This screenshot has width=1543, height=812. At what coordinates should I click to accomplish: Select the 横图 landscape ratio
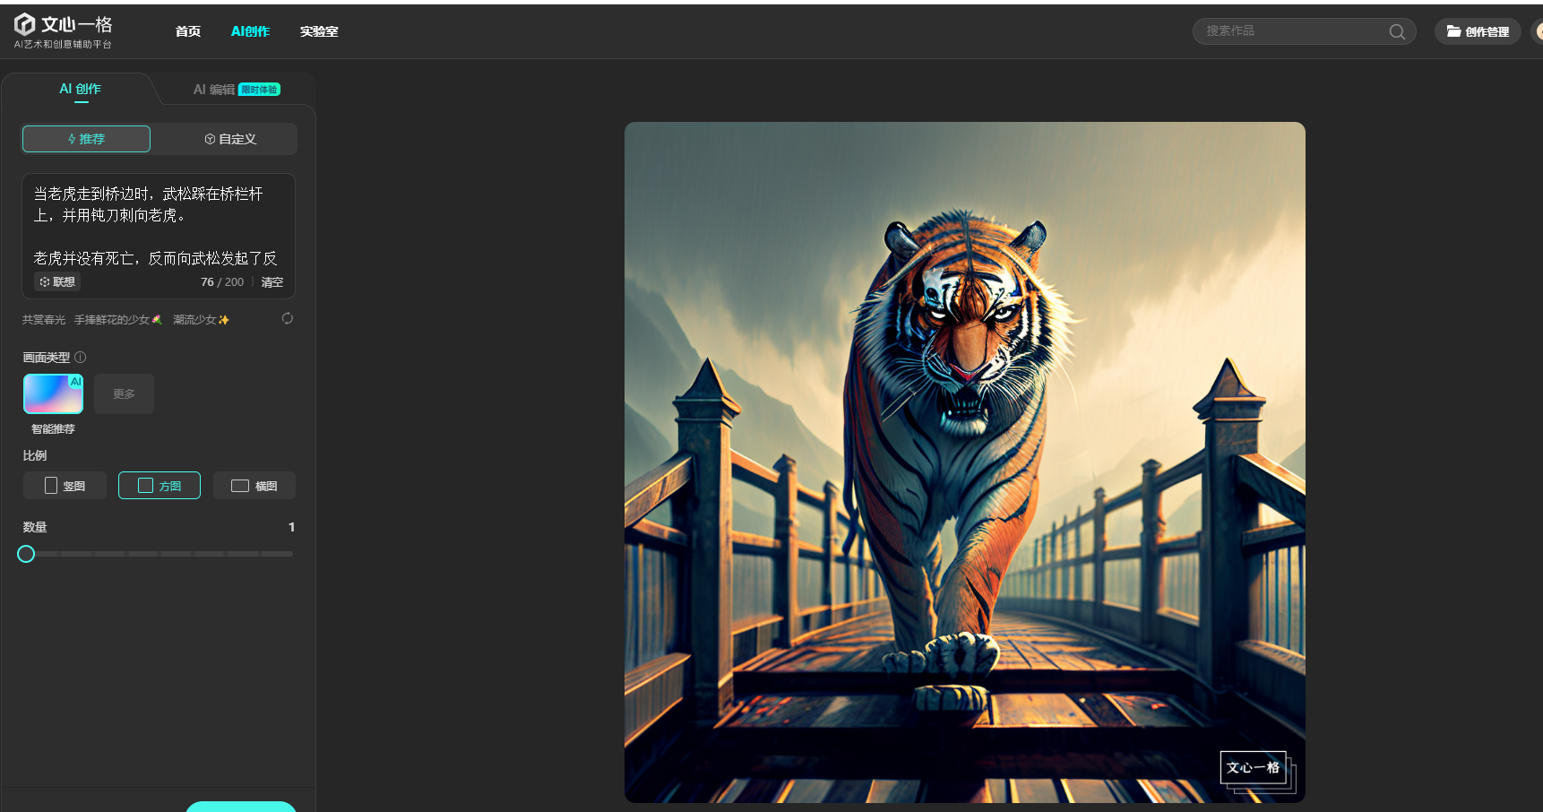pos(254,486)
